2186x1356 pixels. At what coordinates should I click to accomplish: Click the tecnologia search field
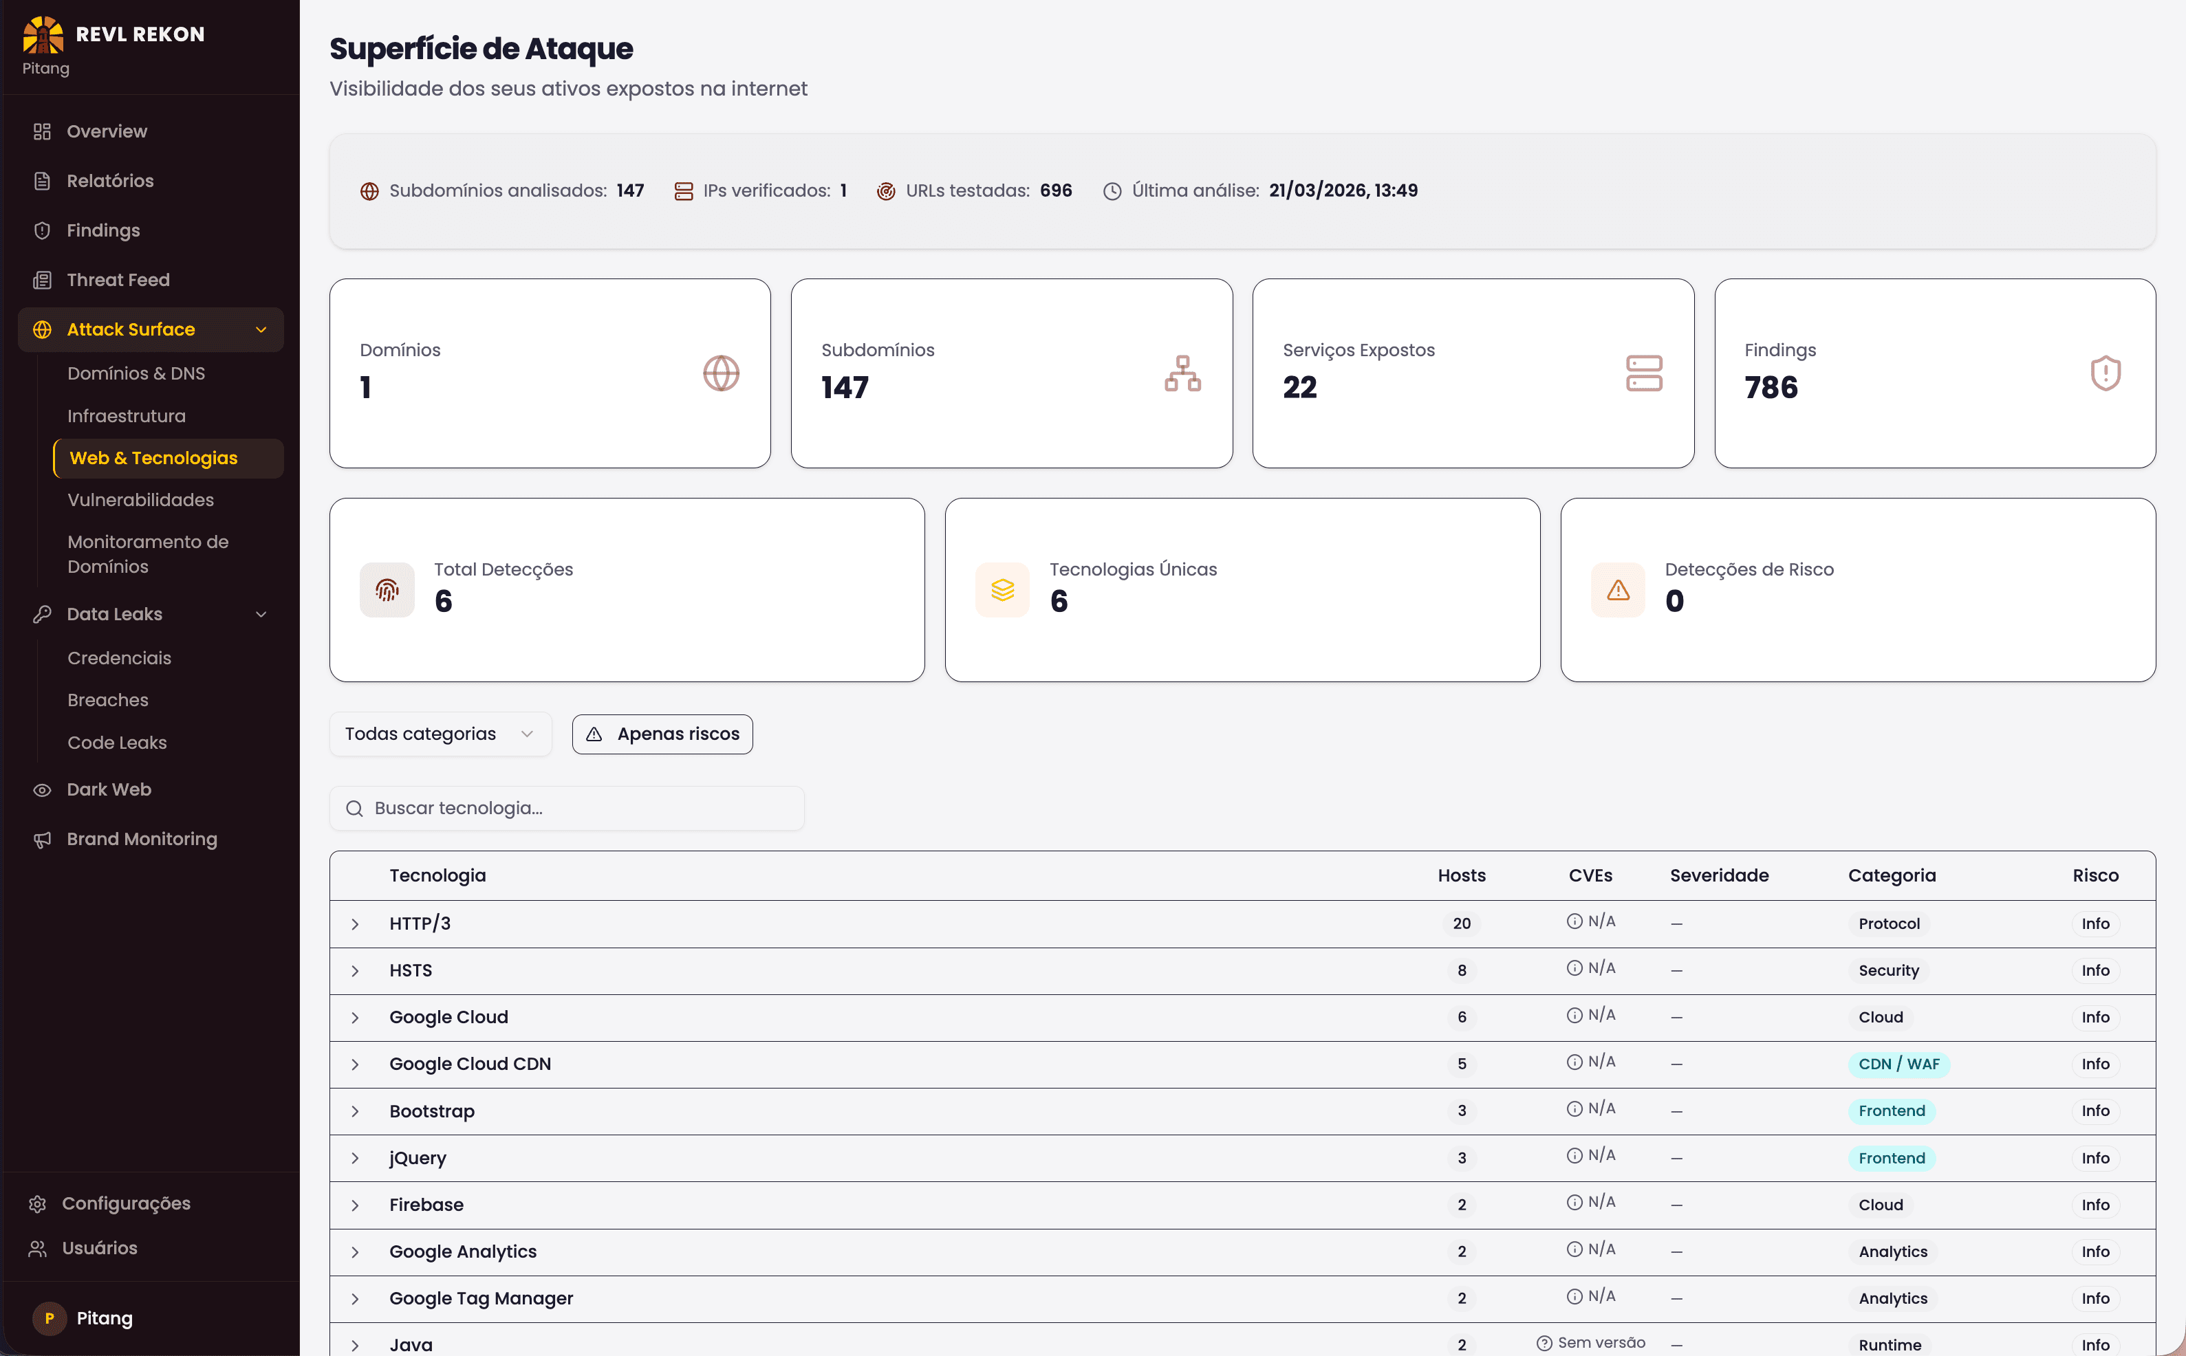(x=566, y=808)
